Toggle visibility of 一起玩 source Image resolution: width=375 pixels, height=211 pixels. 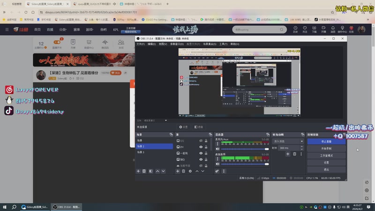point(201,153)
